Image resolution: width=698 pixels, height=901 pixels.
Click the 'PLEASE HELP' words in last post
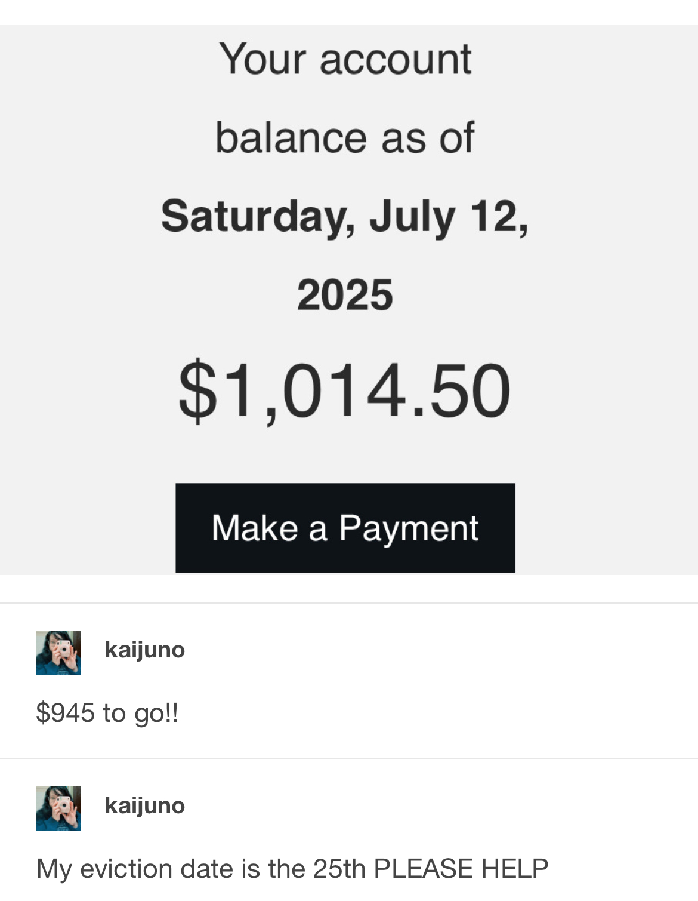tap(461, 869)
